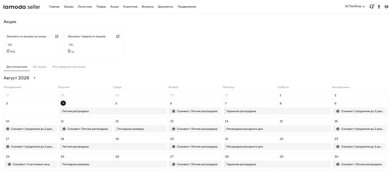The height and width of the screenshot is (171, 390).
Task: Click date 1 in the calendar
Action: [280, 95]
